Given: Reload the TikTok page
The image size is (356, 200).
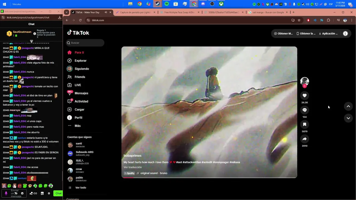Looking at the screenshot, I should pos(80,20).
